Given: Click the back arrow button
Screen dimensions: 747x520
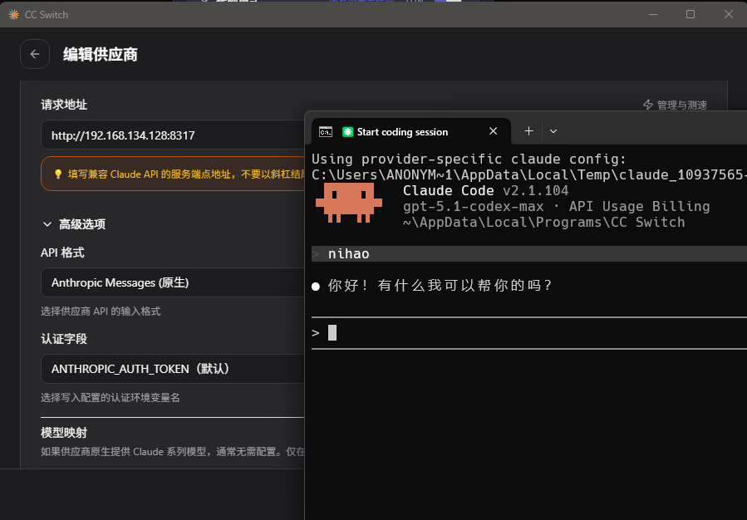Looking at the screenshot, I should click(x=35, y=54).
